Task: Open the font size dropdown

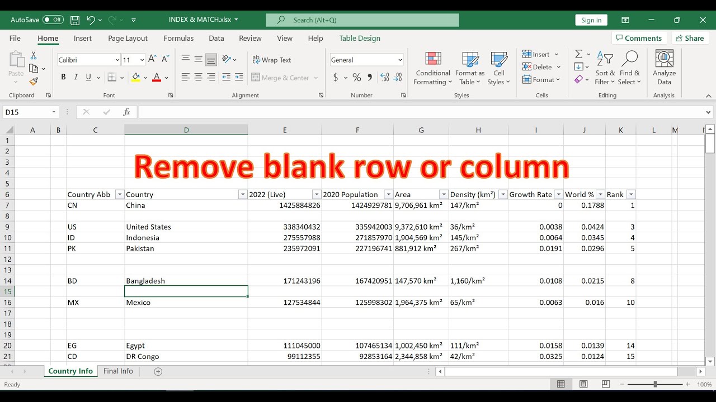Action: [142, 60]
